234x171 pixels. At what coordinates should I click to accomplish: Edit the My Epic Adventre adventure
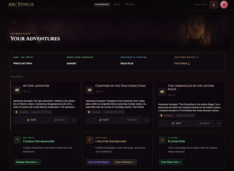pyautogui.click(x=32, y=120)
